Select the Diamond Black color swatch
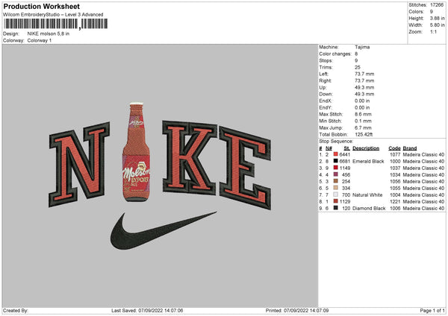Image resolution: width=448 pixels, height=316 pixels. [x=336, y=208]
